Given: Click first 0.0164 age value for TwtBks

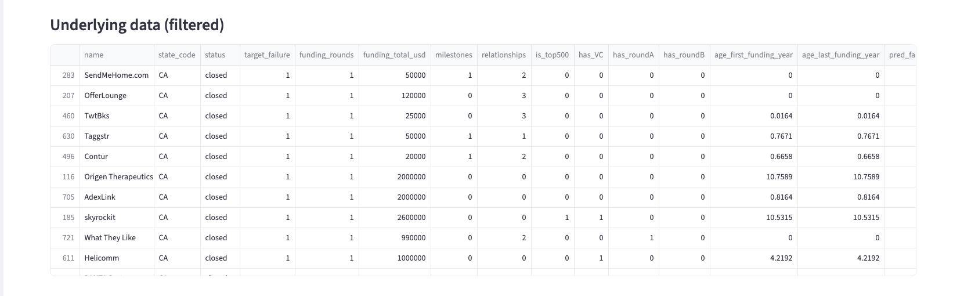Looking at the screenshot, I should click(x=753, y=116).
